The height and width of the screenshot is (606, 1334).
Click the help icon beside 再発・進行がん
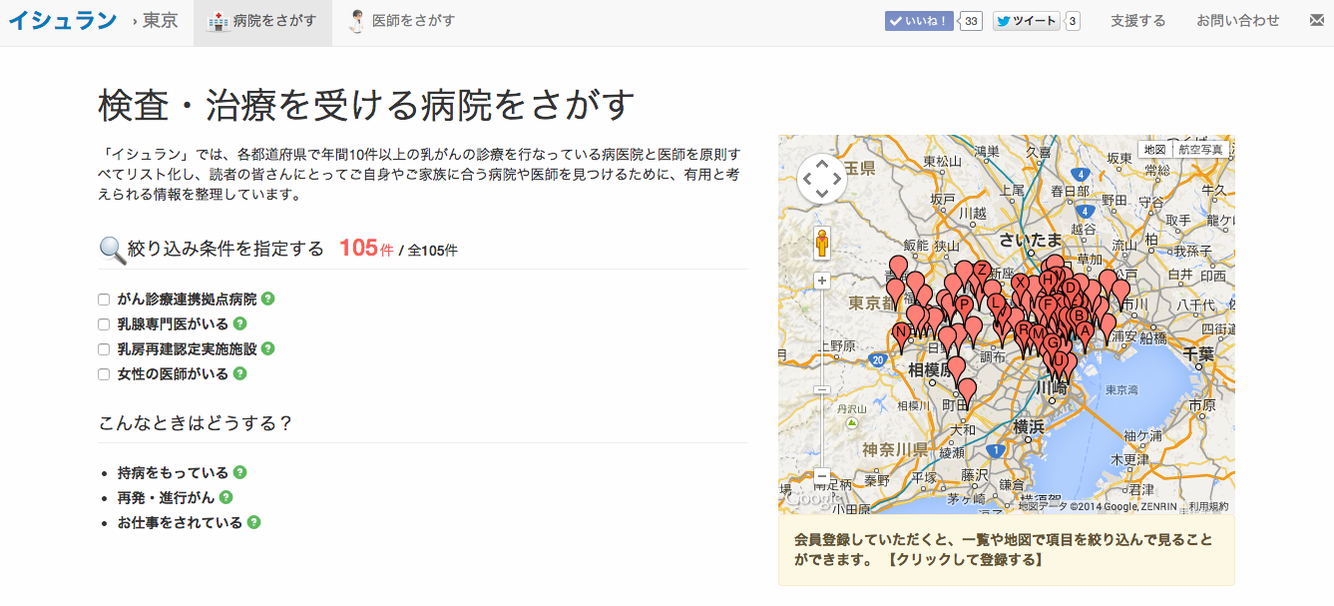pyautogui.click(x=225, y=497)
